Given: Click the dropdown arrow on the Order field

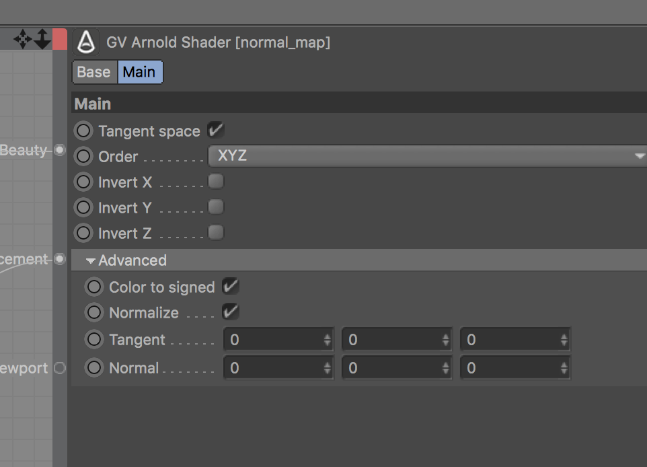Looking at the screenshot, I should [640, 155].
